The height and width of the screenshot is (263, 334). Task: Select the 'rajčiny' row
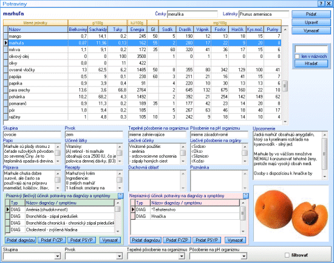[142, 117]
